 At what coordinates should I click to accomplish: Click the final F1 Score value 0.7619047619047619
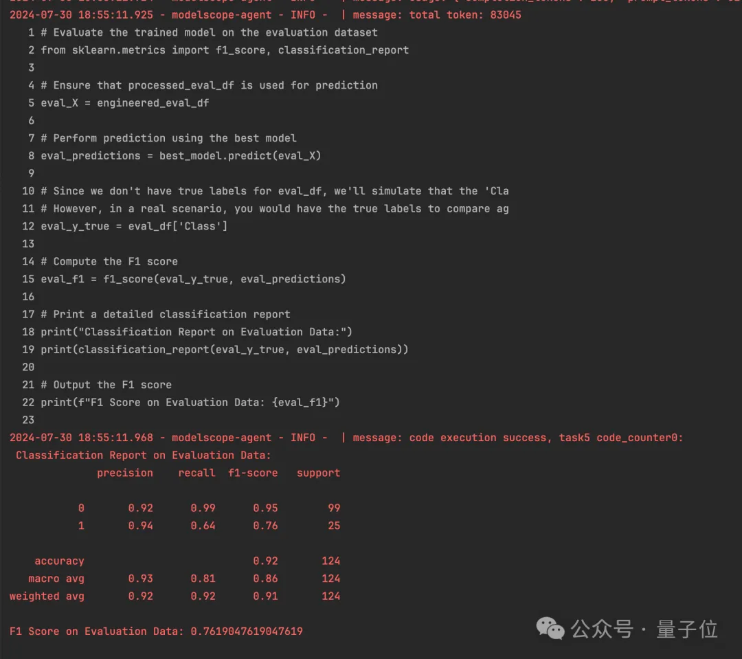(x=247, y=632)
